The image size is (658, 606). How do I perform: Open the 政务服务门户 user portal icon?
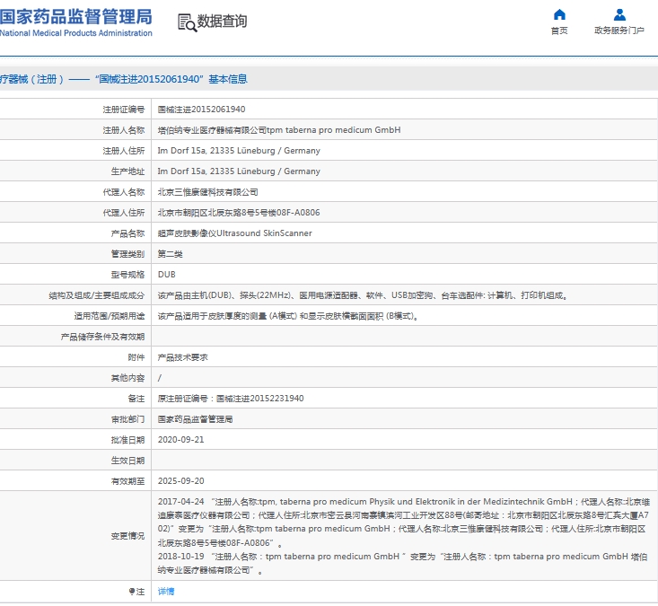point(619,14)
